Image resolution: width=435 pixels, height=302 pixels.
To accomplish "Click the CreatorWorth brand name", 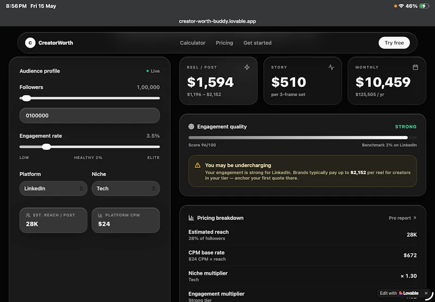I will click(56, 43).
